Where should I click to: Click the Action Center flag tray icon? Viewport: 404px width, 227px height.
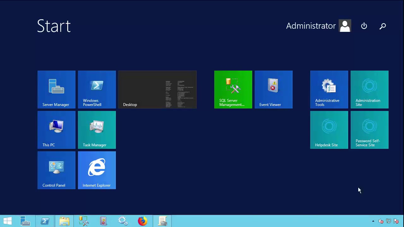coord(396,221)
